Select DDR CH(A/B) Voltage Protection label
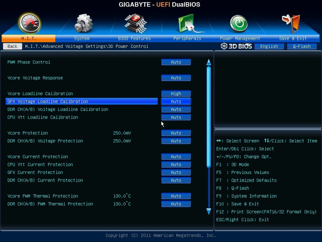Viewport: 322px width, 242px height. click(45, 141)
